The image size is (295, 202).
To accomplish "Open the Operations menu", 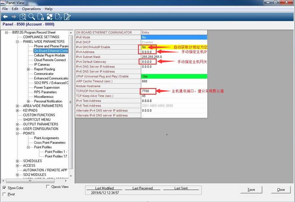I will point(31,9).
